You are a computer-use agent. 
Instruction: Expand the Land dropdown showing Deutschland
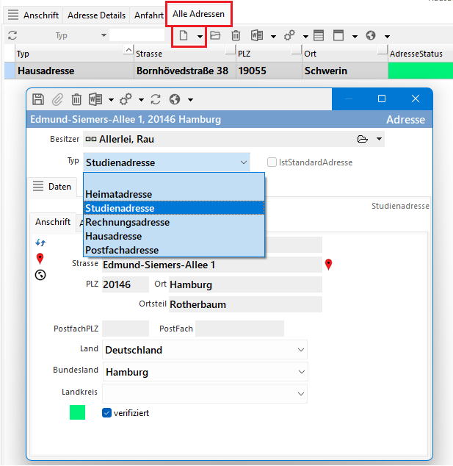pyautogui.click(x=300, y=350)
